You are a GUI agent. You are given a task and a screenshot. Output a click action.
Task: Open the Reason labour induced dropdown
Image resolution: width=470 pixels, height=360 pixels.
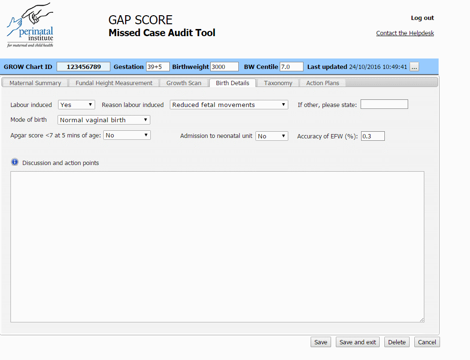point(228,105)
